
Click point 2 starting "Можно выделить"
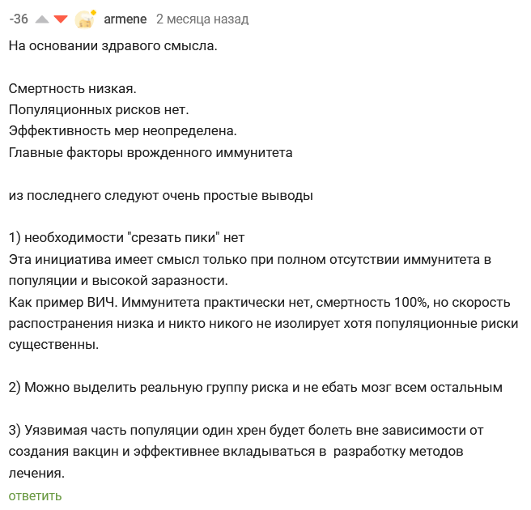255,388
